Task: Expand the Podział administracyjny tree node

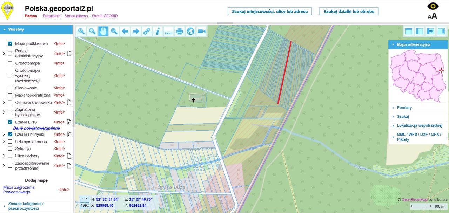Action: coord(4,54)
